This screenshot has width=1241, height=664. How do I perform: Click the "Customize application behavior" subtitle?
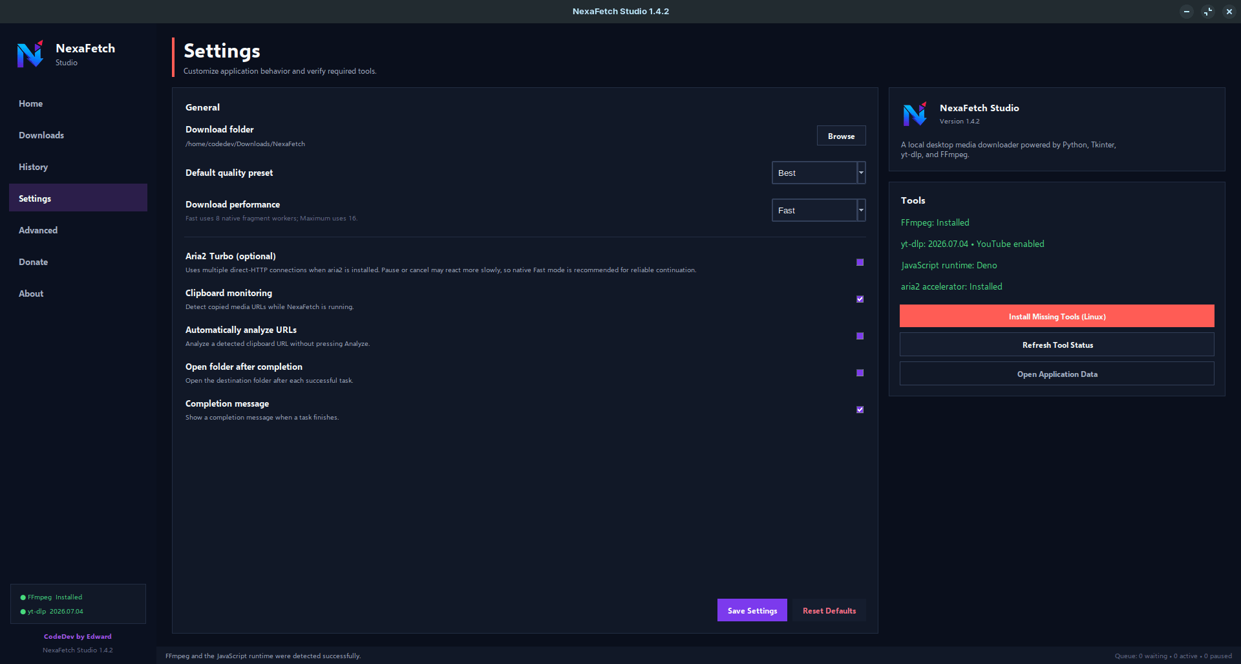280,71
